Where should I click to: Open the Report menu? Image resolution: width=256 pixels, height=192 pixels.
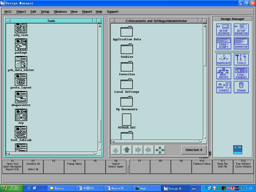(x=87, y=12)
